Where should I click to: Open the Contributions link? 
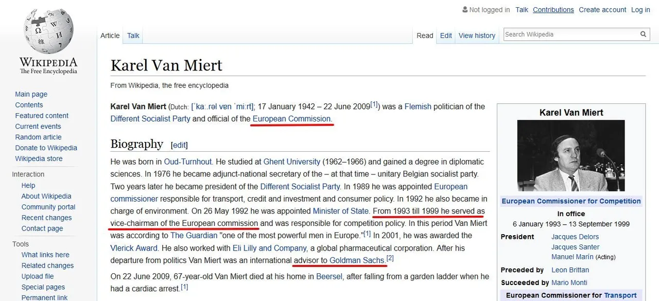pos(553,10)
